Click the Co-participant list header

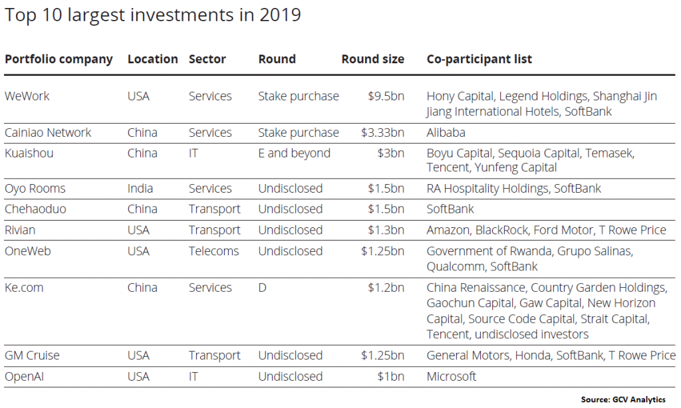(479, 59)
